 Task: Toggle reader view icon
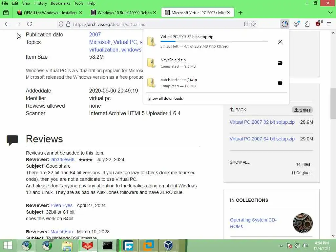[x=246, y=24]
